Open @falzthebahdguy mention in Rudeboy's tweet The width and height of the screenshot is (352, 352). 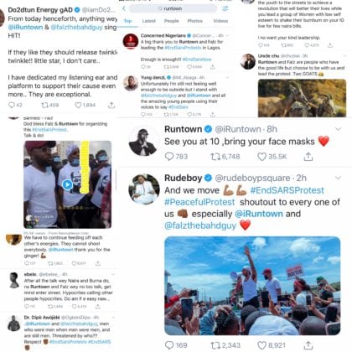tap(200, 225)
